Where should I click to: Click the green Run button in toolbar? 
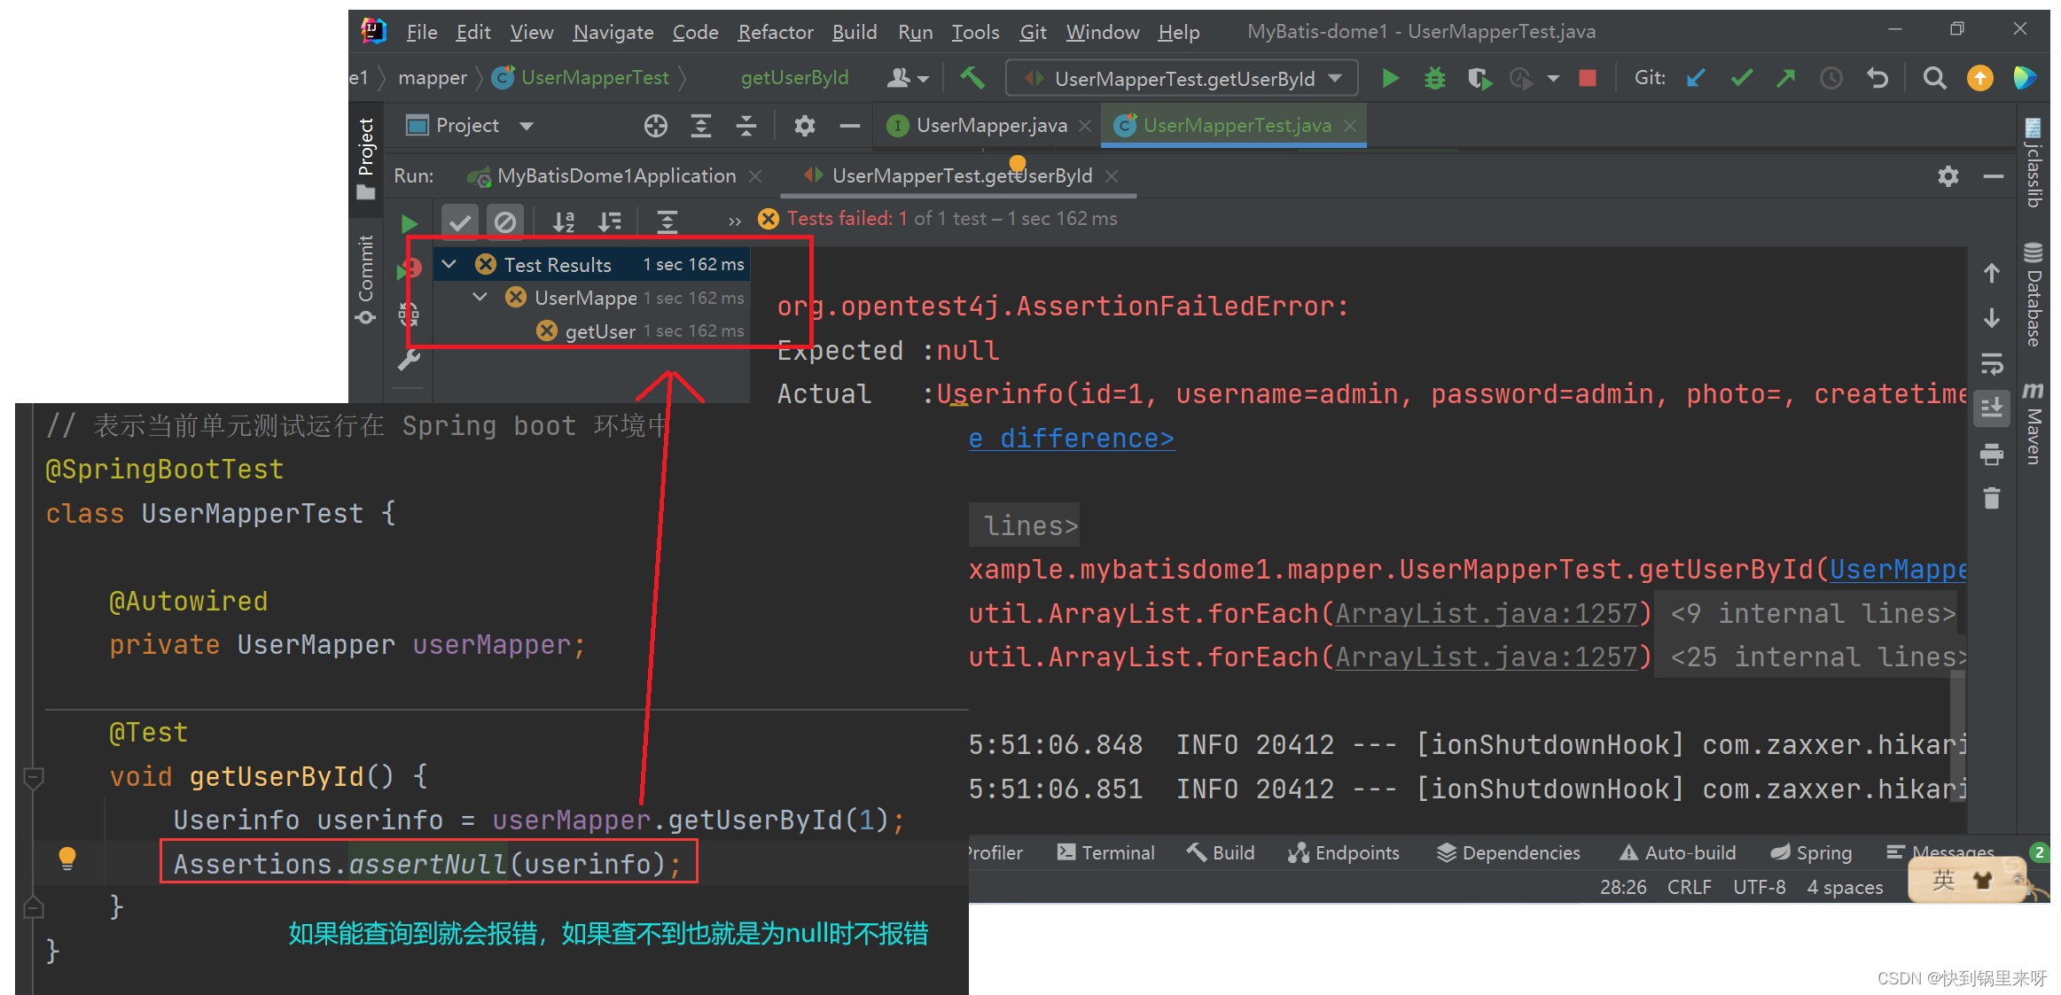click(x=1390, y=79)
